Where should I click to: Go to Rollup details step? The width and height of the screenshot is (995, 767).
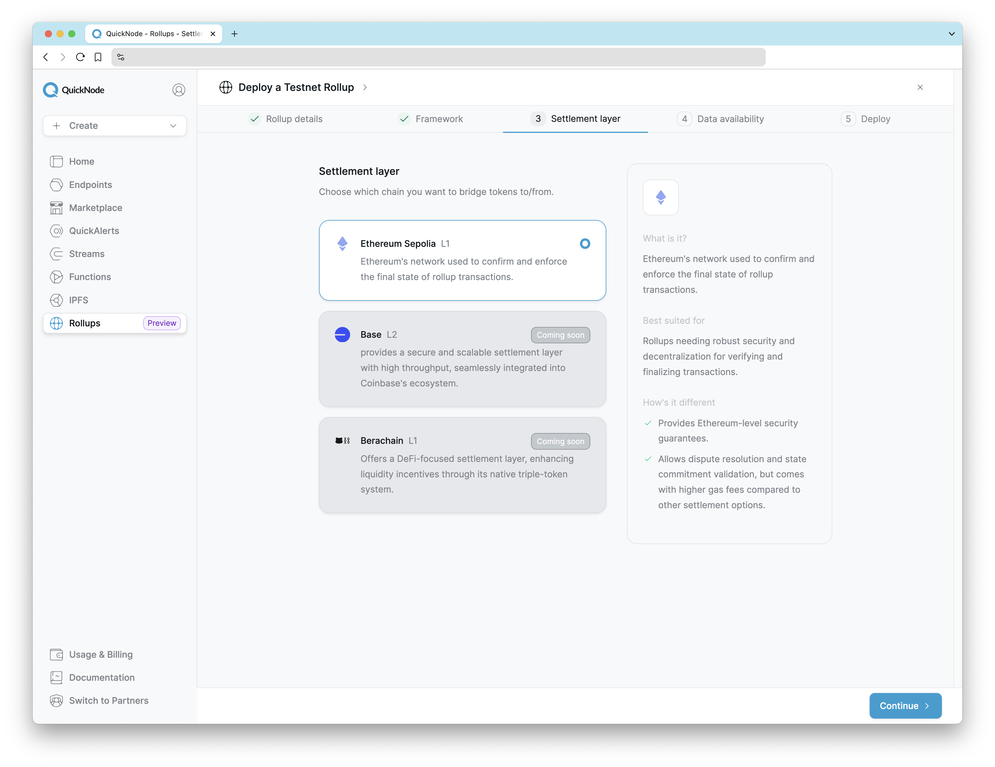click(286, 119)
